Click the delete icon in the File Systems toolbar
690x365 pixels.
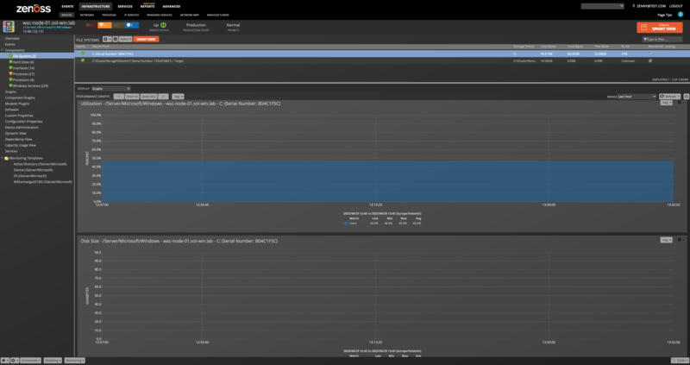(116, 39)
